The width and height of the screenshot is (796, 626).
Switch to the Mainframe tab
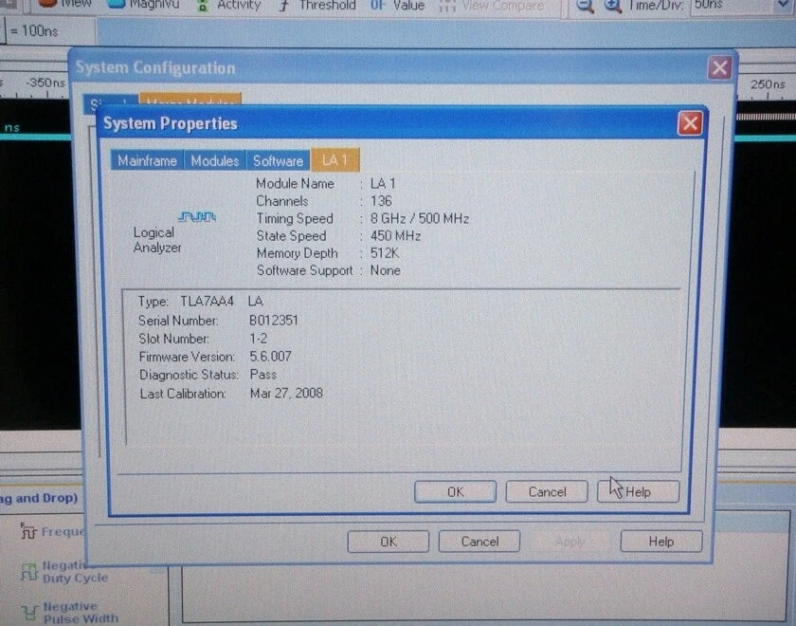coord(147,160)
